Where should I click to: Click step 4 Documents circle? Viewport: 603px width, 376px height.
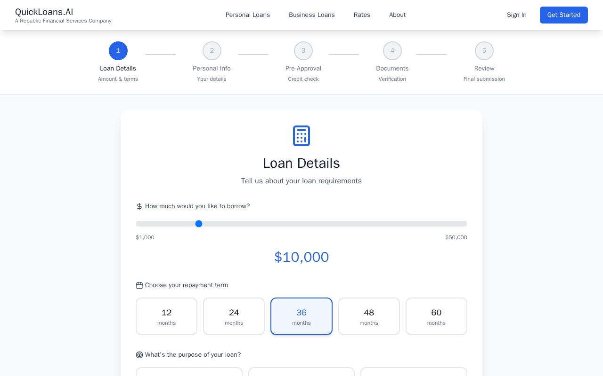pos(392,51)
